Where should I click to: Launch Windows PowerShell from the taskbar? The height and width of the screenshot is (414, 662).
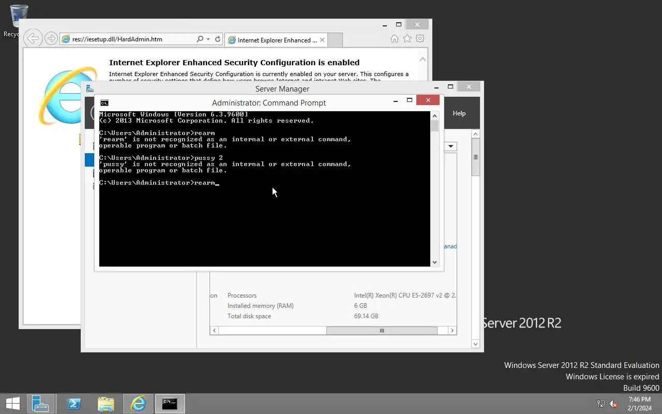[74, 404]
